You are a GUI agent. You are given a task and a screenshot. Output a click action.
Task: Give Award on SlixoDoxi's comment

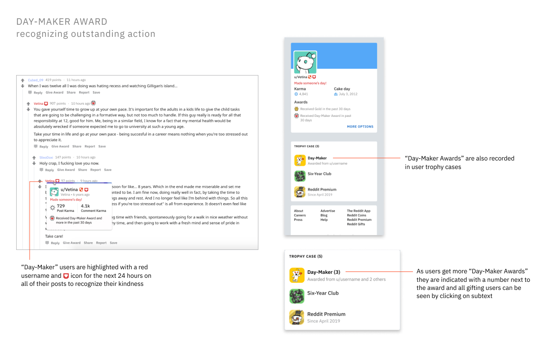click(x=66, y=170)
